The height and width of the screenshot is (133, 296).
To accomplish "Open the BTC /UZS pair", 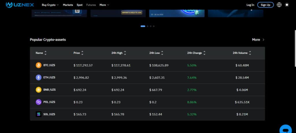I will click(49, 65).
